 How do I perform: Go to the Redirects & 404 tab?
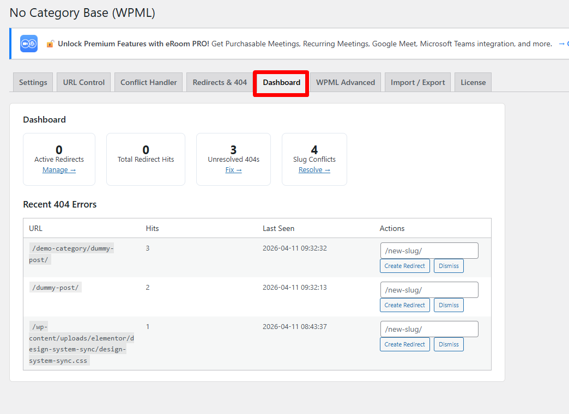[220, 82]
